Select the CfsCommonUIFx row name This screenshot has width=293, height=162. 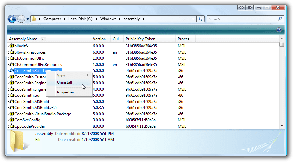29,58
